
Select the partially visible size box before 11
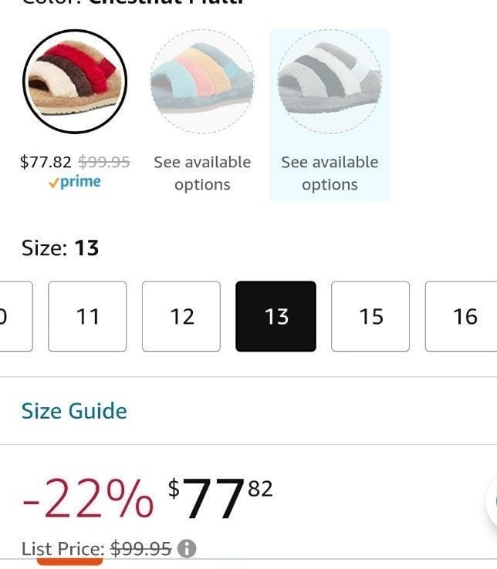tap(15, 316)
